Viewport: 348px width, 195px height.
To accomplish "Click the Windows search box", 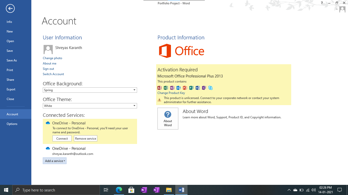I will [x=56, y=190].
